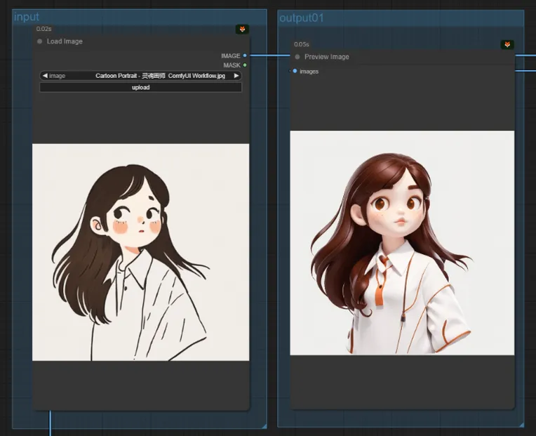Select the output01 group title
Viewport: 536px width, 436px height.
302,18
